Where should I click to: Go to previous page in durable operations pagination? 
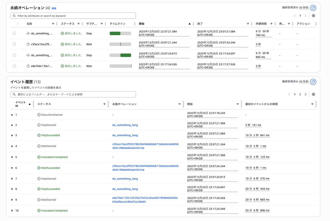(295, 16)
